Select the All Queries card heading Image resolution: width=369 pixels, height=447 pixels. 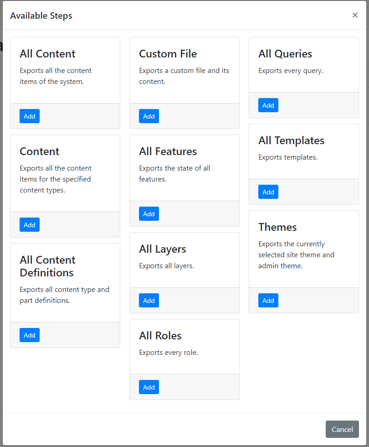click(x=285, y=54)
